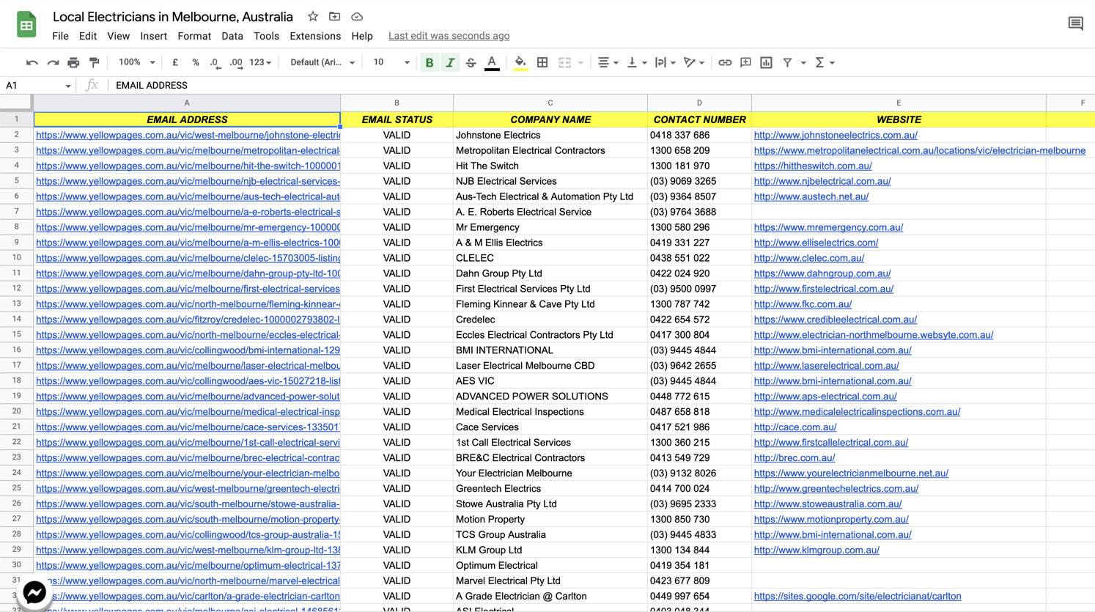Toggle Bold formatting
Viewport: 1095px width, 612px height.
pos(429,63)
